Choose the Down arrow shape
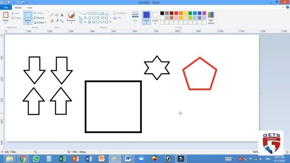 click(81, 22)
